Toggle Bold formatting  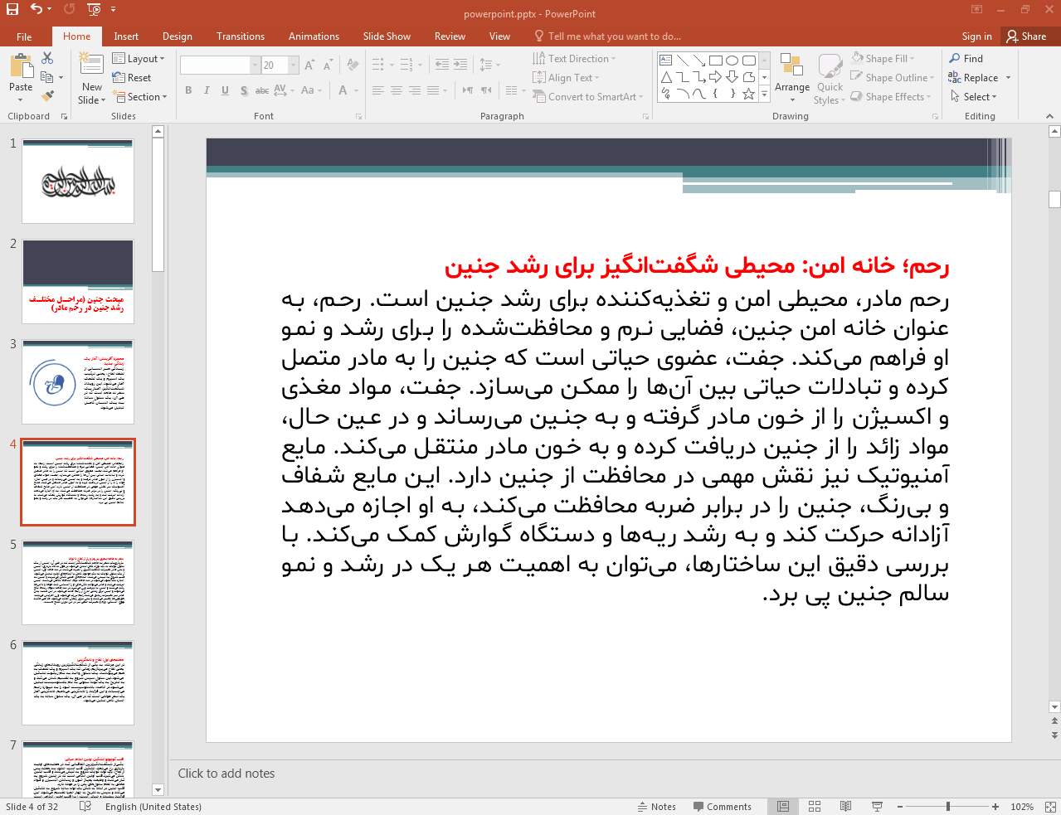pyautogui.click(x=189, y=90)
